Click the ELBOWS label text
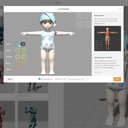 click(9, 57)
